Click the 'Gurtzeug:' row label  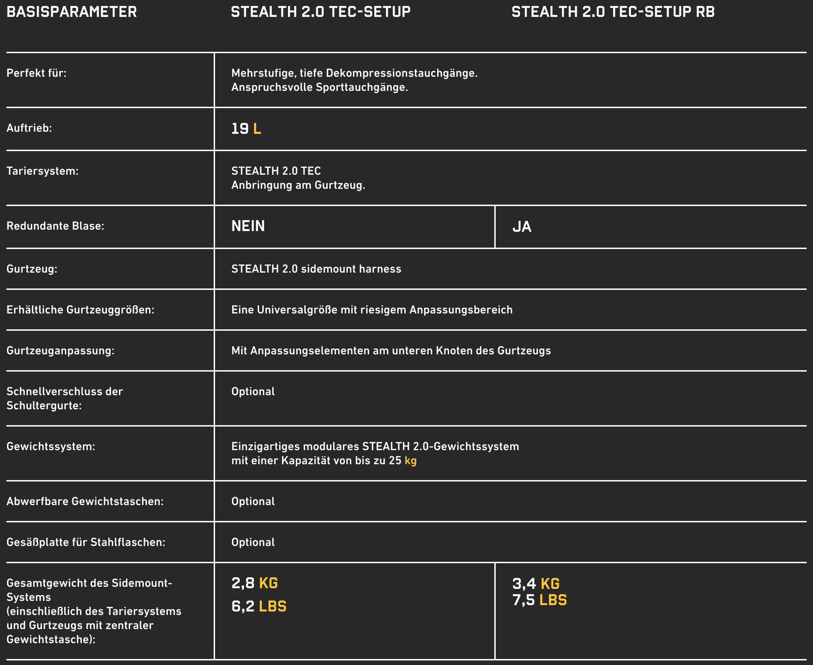(32, 269)
